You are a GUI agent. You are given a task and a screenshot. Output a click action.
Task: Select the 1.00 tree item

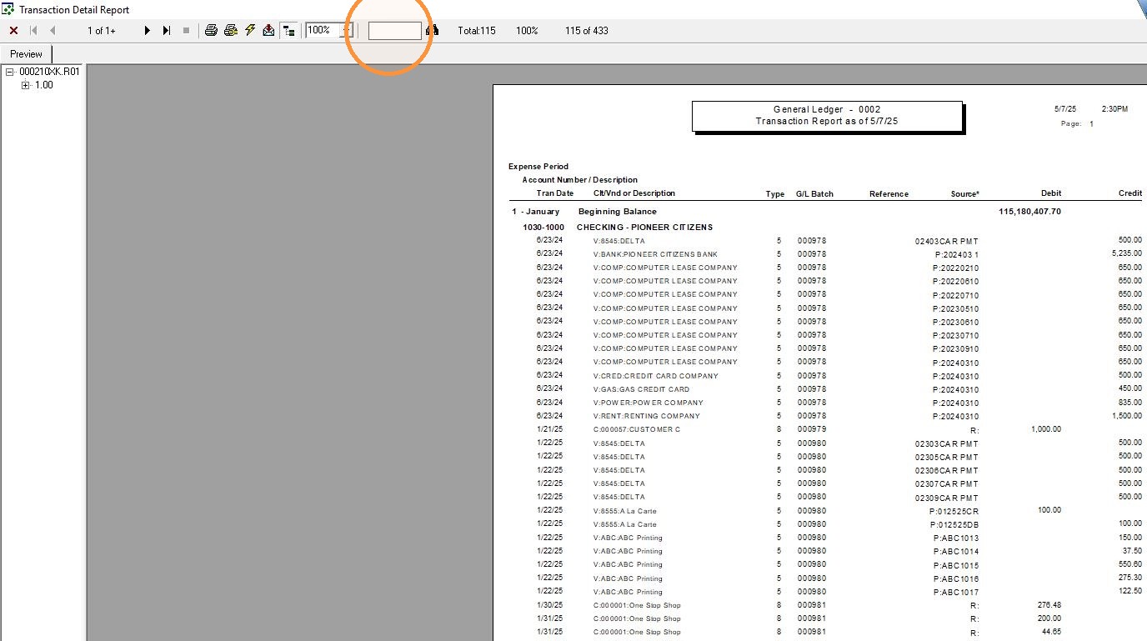(43, 85)
